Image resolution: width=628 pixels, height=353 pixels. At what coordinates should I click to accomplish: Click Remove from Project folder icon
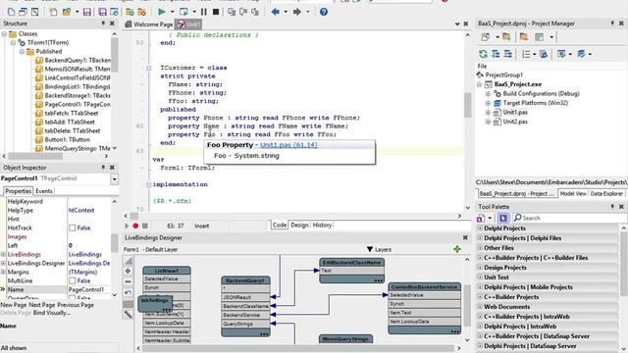(x=141, y=12)
